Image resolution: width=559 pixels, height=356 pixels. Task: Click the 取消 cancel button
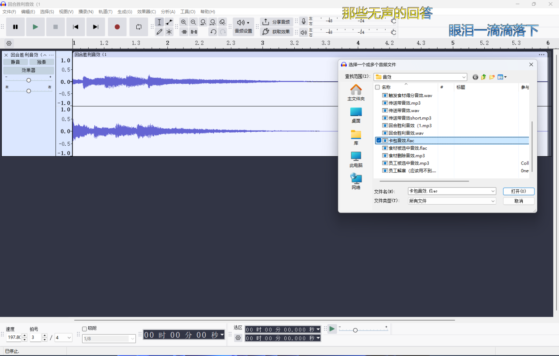click(x=518, y=201)
